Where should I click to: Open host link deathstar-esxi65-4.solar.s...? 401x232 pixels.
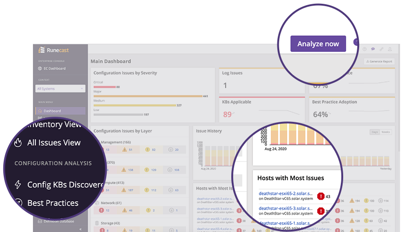(x=215, y=229)
